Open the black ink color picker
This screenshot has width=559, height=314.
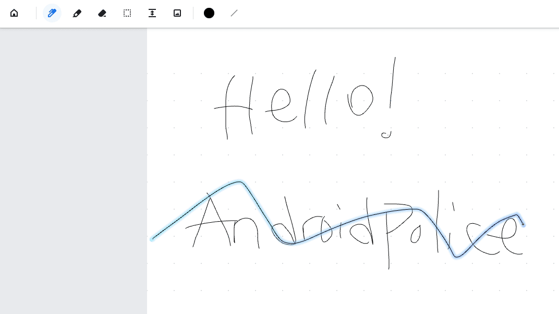[209, 13]
